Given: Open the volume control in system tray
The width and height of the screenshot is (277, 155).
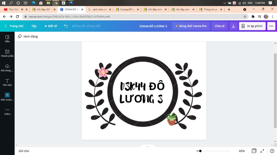Looking at the screenshot, I should pos(244,3).
